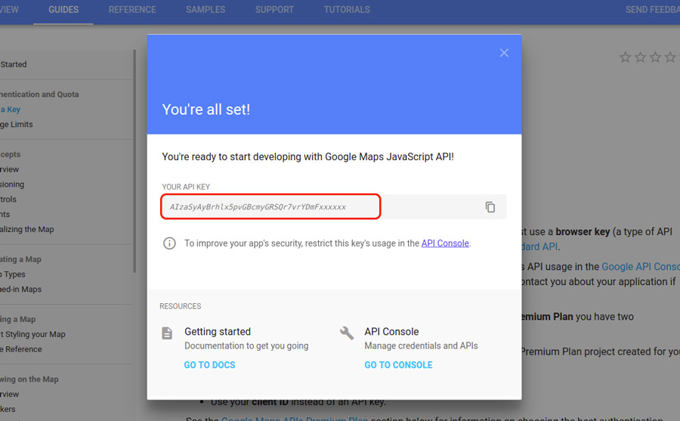This screenshot has height=421, width=680.
Task: Open the SUPPORT tab
Action: click(274, 10)
